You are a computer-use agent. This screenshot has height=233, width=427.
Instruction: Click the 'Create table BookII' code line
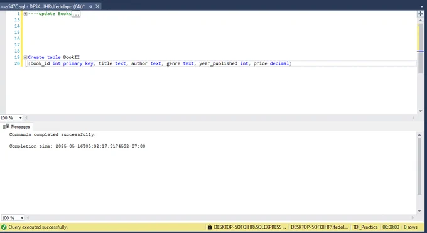53,57
